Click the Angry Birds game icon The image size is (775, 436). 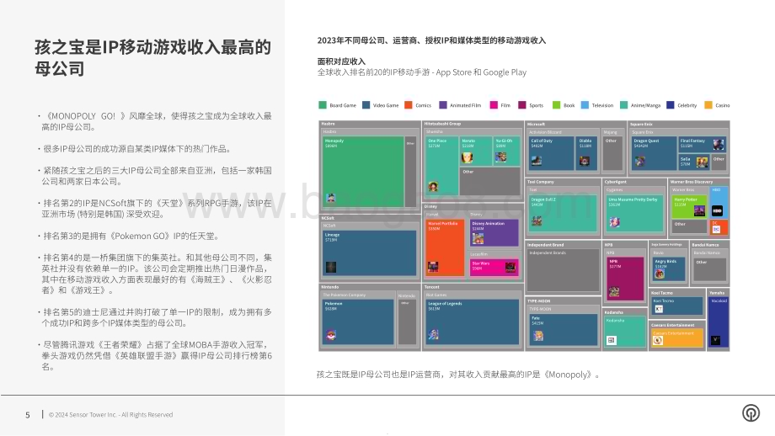click(660, 273)
